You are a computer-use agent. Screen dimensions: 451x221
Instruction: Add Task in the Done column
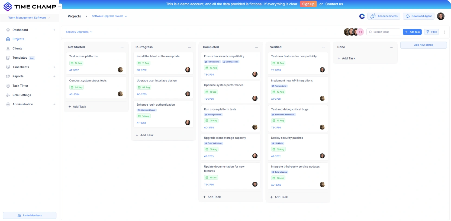346,58
